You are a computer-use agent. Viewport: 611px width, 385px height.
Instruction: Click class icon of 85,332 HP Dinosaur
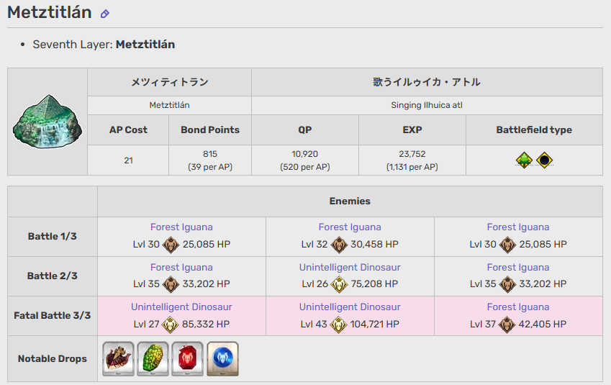pos(171,325)
